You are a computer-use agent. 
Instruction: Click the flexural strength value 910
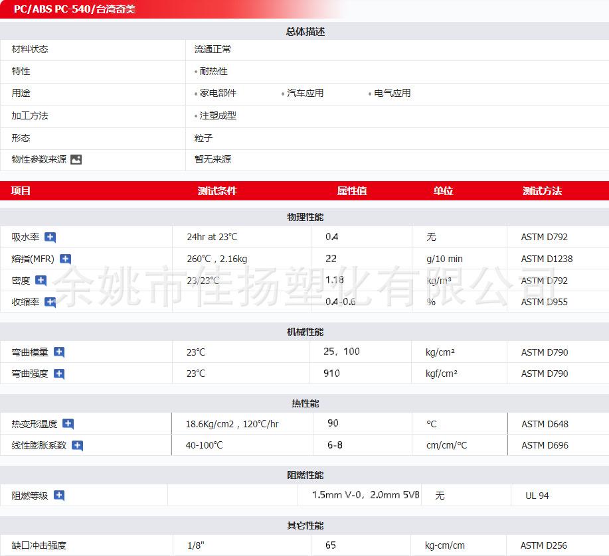click(x=331, y=374)
